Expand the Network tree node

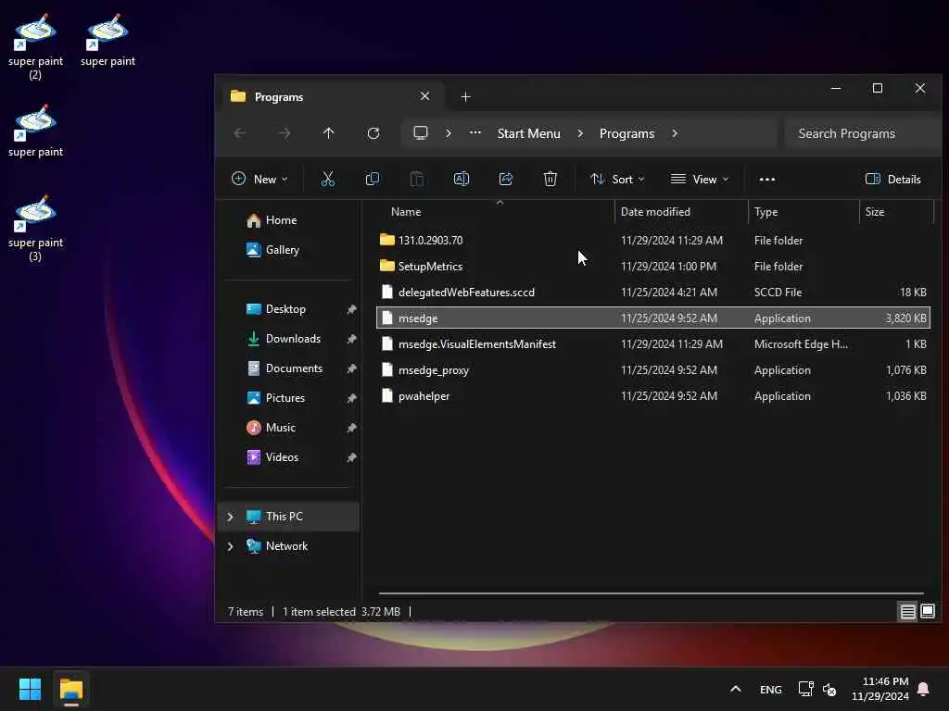230,546
